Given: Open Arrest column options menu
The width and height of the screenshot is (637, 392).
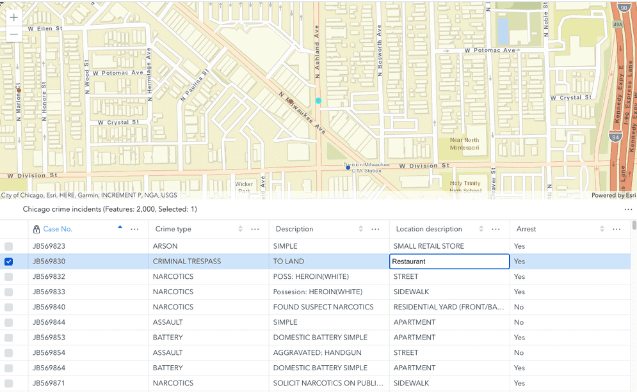Looking at the screenshot, I should pyautogui.click(x=617, y=229).
